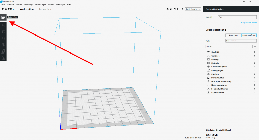
Task: Switch to the 3D perspective camera view
Action: click(167, 9)
